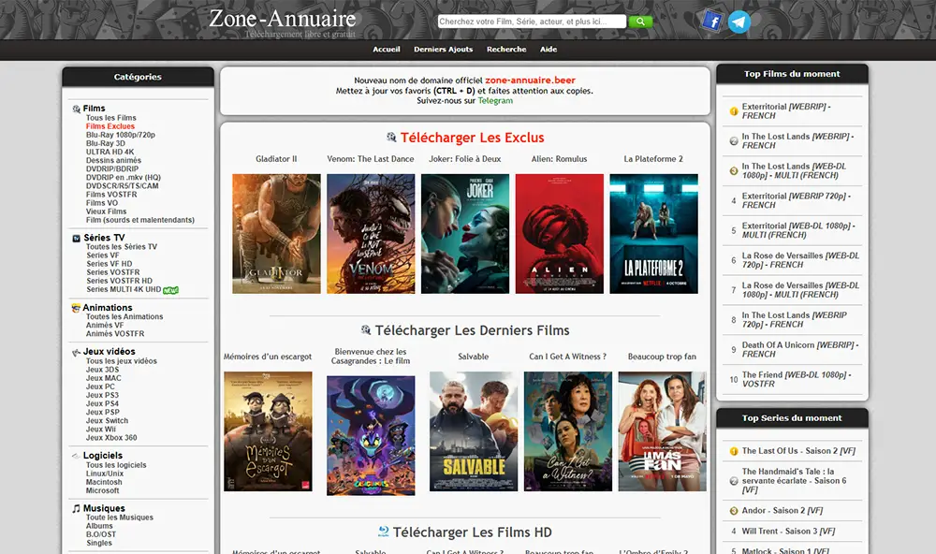This screenshot has height=554, width=936.
Task: Open La Rose de Versailles 720p entry
Action: pyautogui.click(x=800, y=260)
